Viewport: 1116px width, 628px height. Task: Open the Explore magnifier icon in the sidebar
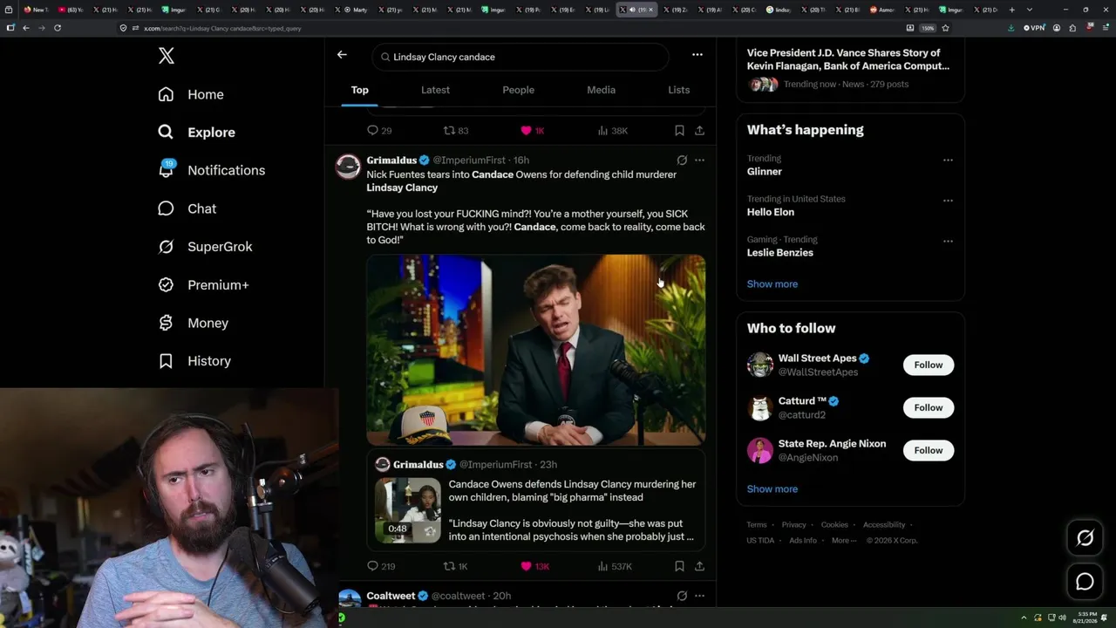[166, 133]
